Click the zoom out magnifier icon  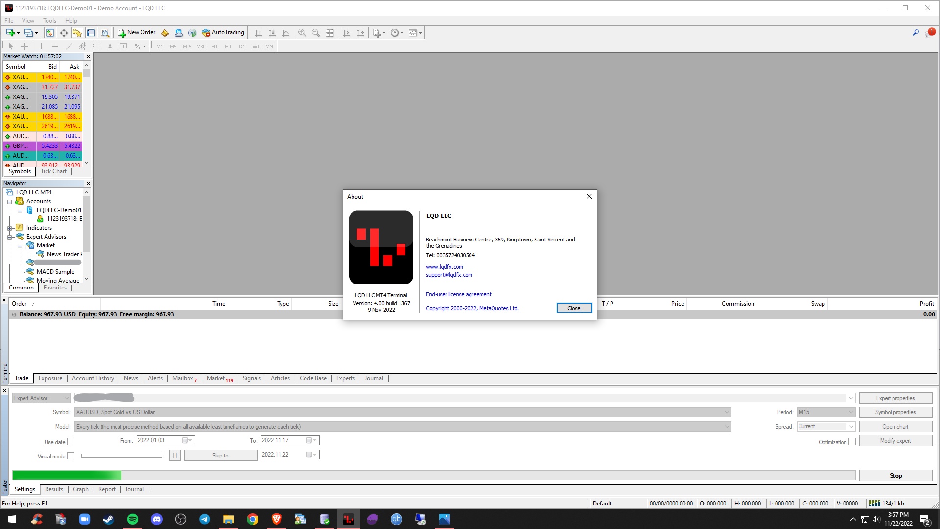tap(316, 33)
